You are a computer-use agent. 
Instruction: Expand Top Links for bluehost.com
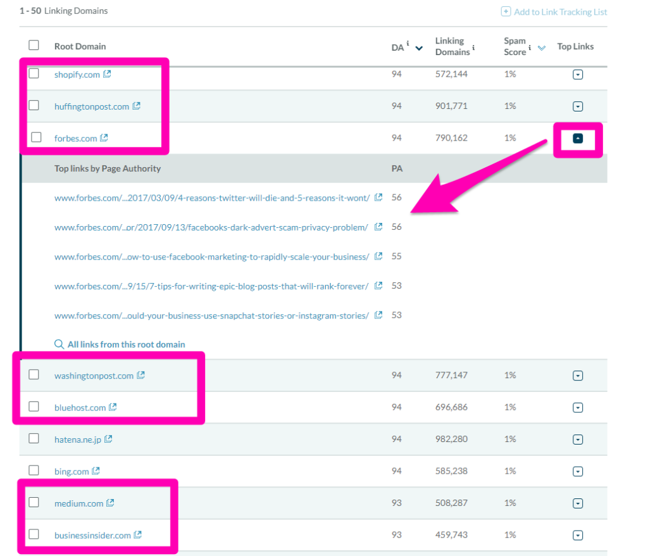pos(578,407)
